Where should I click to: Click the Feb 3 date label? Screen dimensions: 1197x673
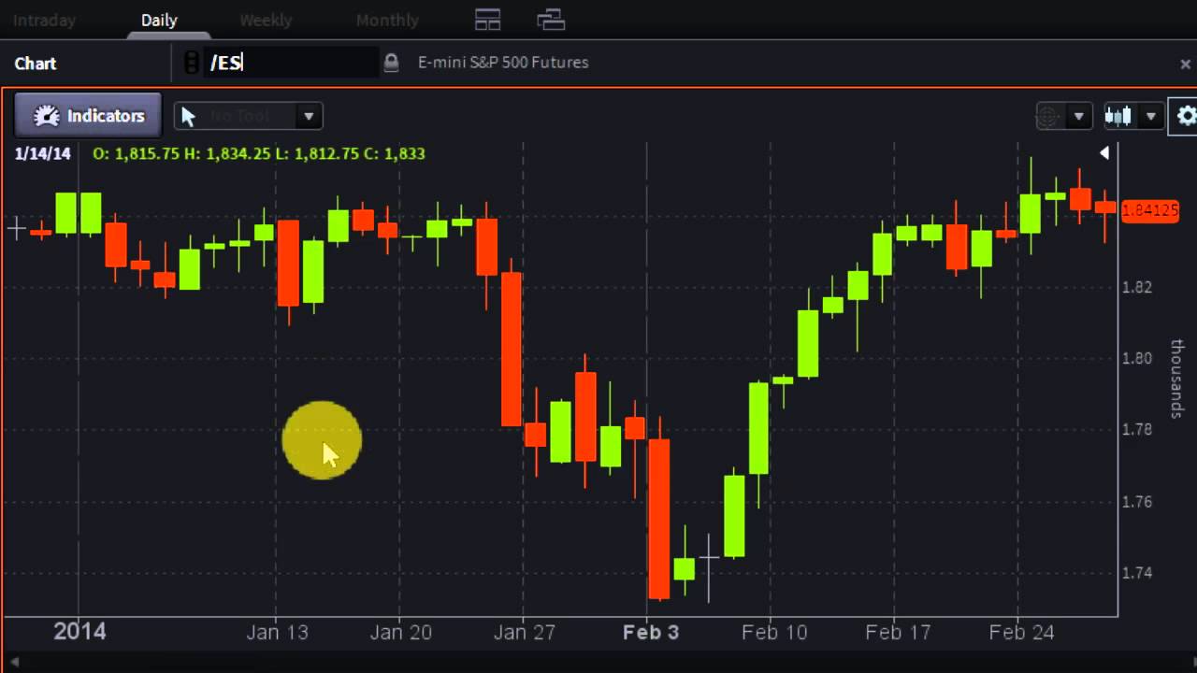click(x=651, y=633)
